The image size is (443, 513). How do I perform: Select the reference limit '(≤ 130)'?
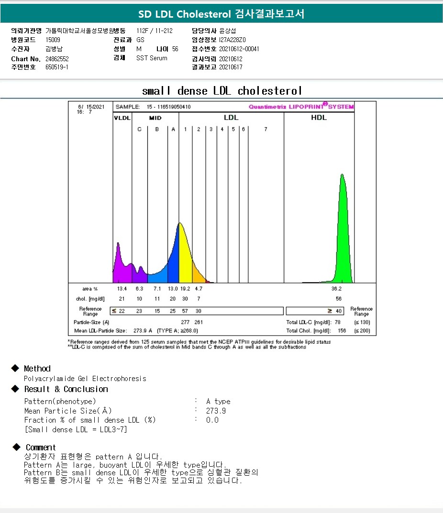tap(362, 322)
